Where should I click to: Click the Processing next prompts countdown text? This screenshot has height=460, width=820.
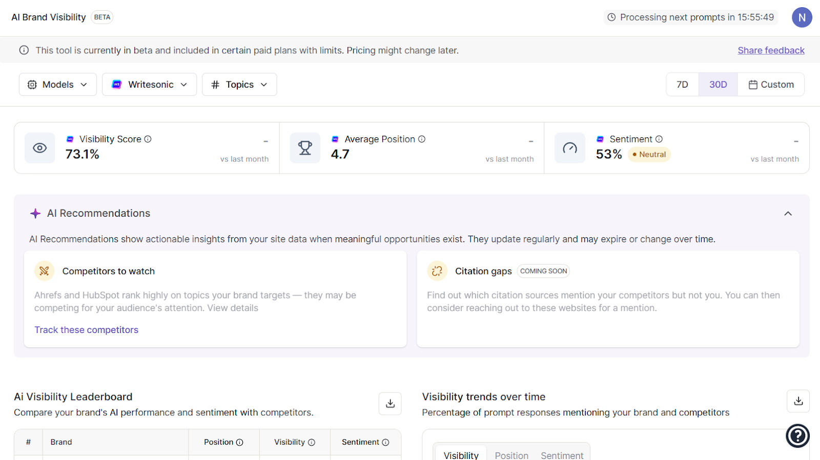point(697,17)
